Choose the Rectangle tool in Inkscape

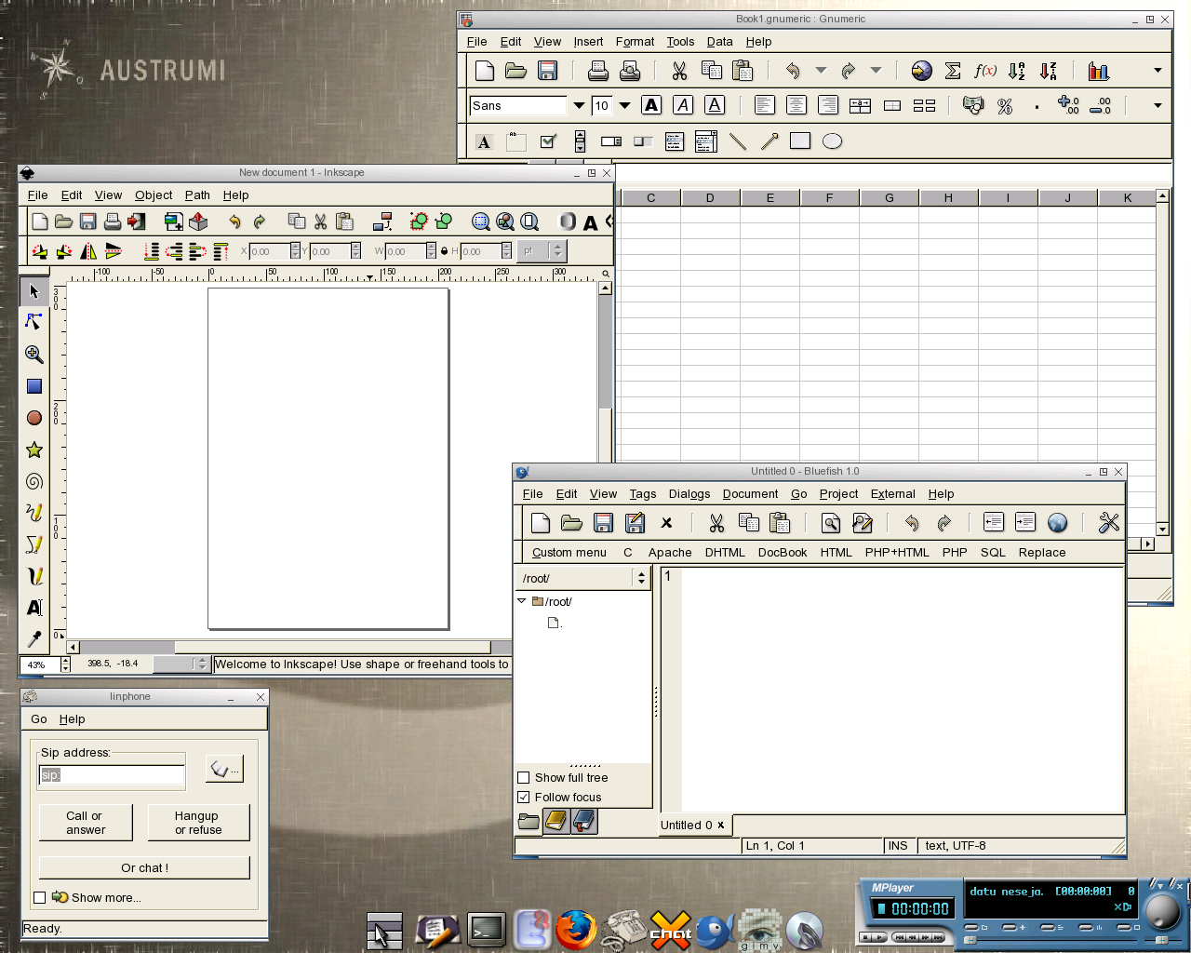pos(34,386)
